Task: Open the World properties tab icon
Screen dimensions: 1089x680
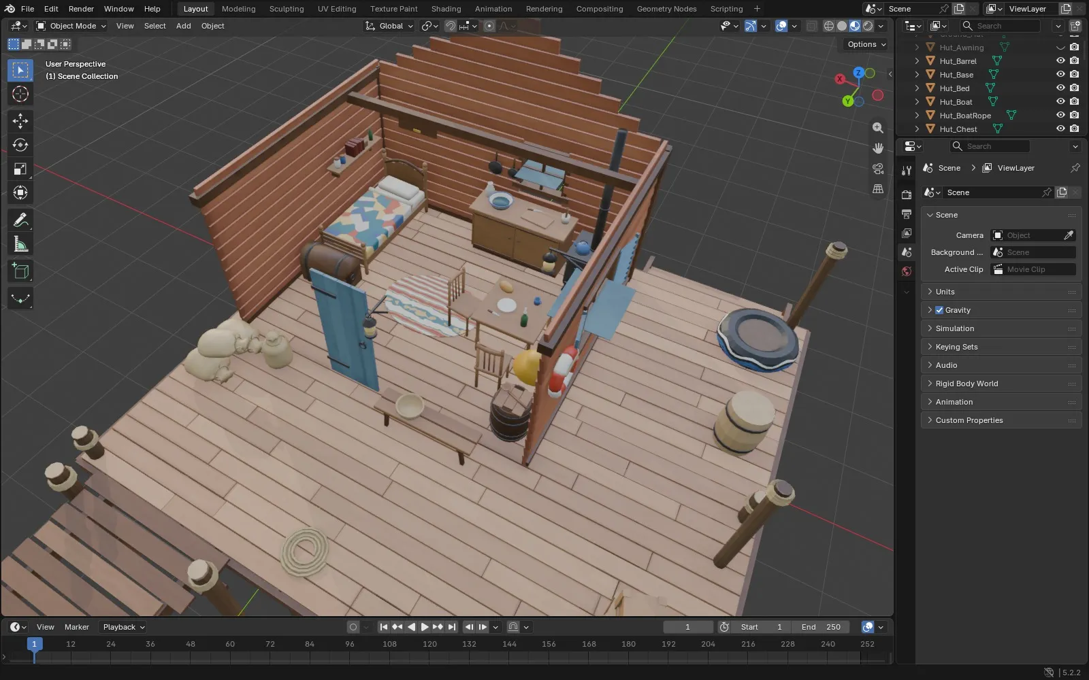Action: point(907,271)
